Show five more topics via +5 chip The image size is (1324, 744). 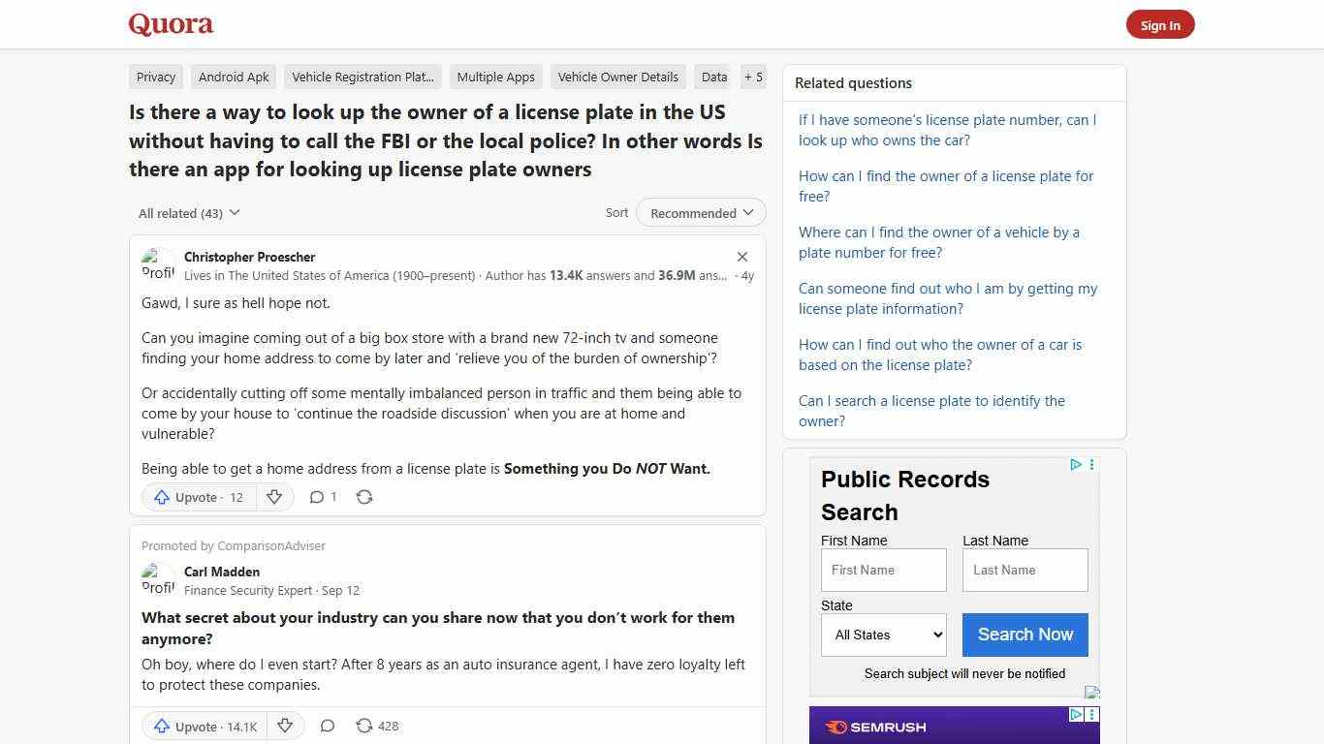click(753, 77)
